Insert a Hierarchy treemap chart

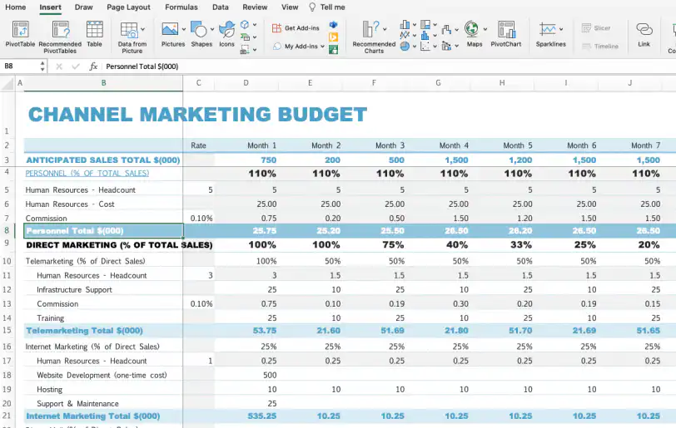(425, 25)
